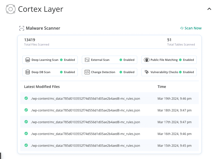Click the Vulnerability Checks pulse icon
Image resolution: width=217 pixels, height=159 pixels.
[x=146, y=72]
